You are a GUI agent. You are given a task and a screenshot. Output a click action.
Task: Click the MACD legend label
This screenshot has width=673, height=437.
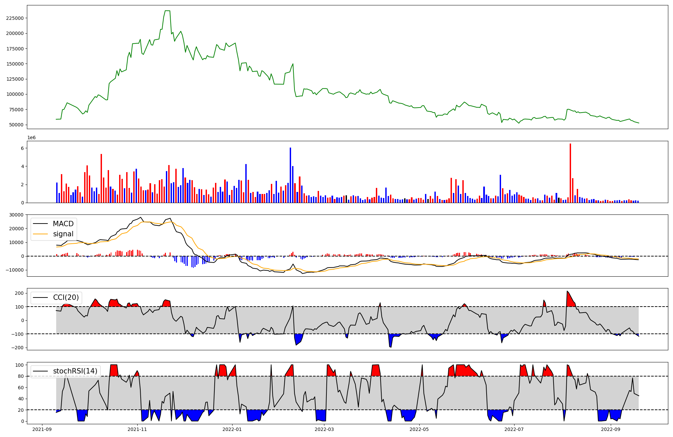coord(63,224)
